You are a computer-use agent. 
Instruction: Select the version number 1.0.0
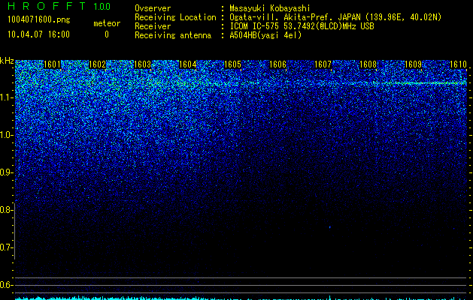[x=102, y=7]
